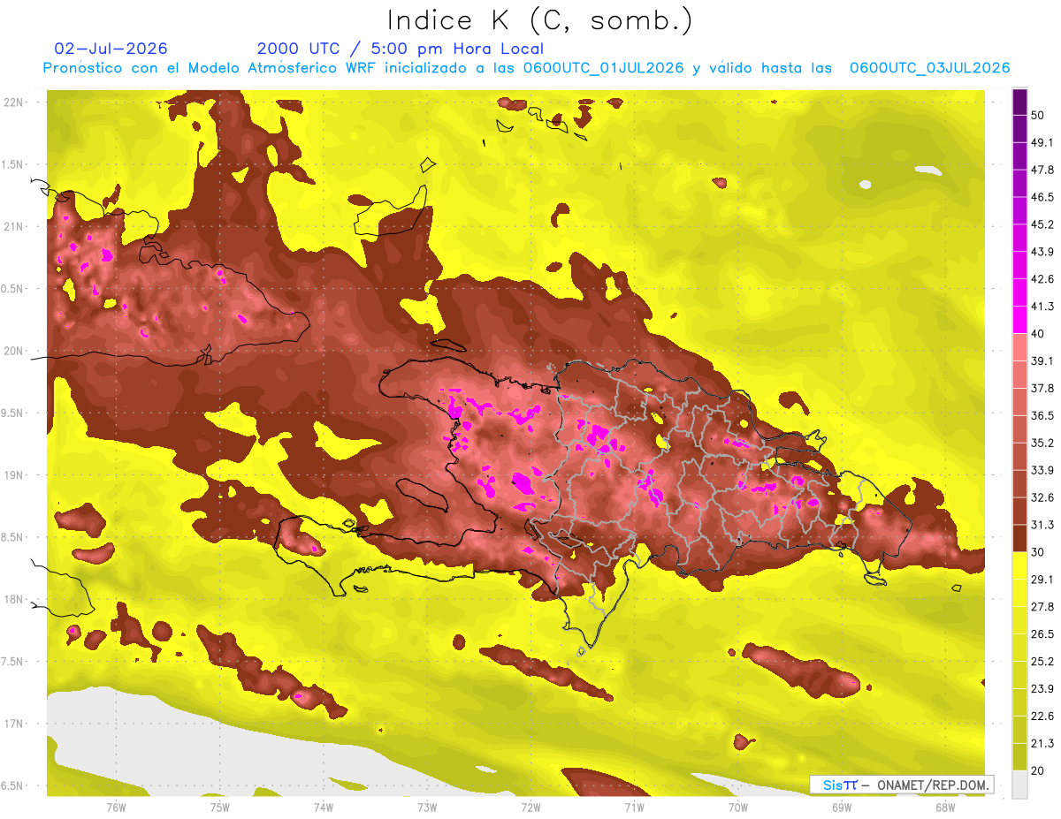1061x819 pixels.
Task: Click the legend value '47.8'
Action: (x=1042, y=170)
